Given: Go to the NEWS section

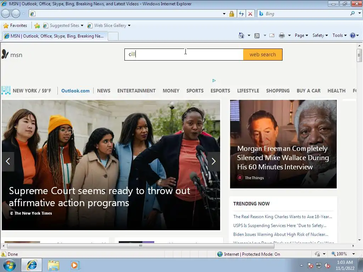Looking at the screenshot, I should [x=104, y=91].
